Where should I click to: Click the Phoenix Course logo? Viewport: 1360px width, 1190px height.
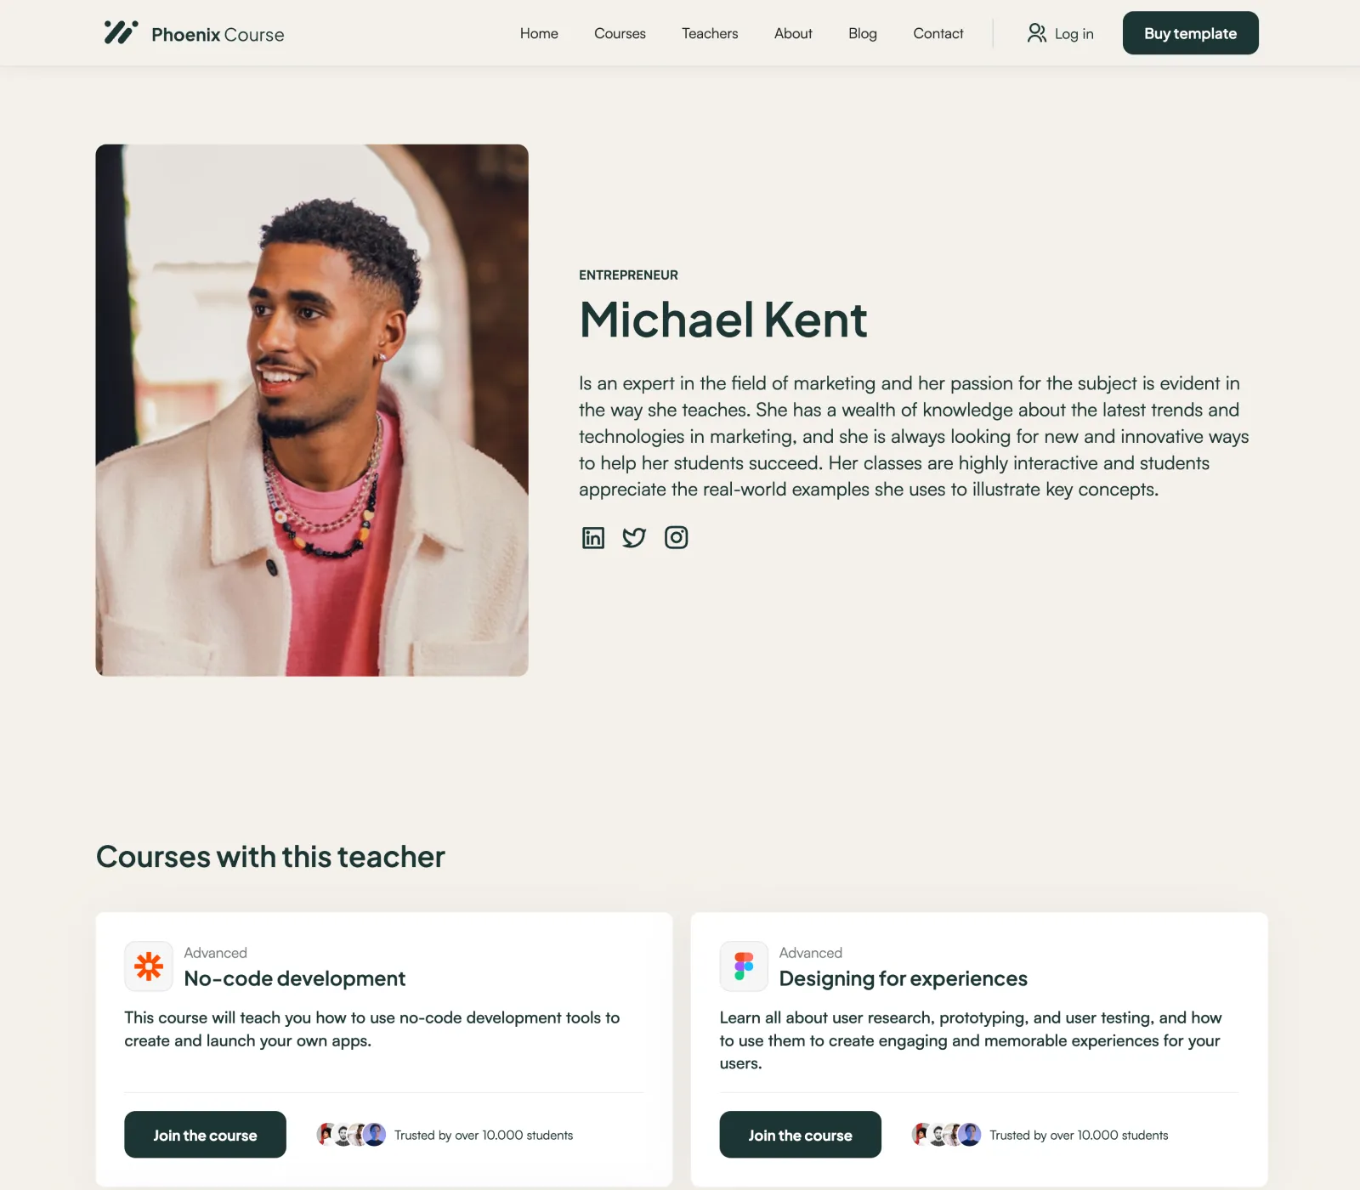[x=193, y=33]
